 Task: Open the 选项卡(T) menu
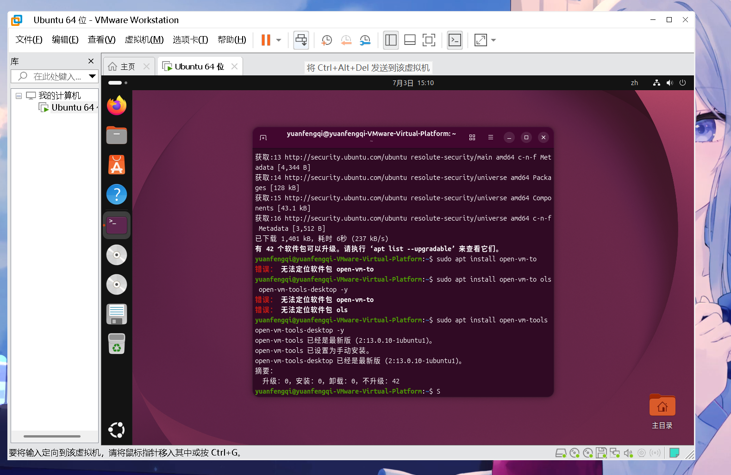pyautogui.click(x=190, y=40)
